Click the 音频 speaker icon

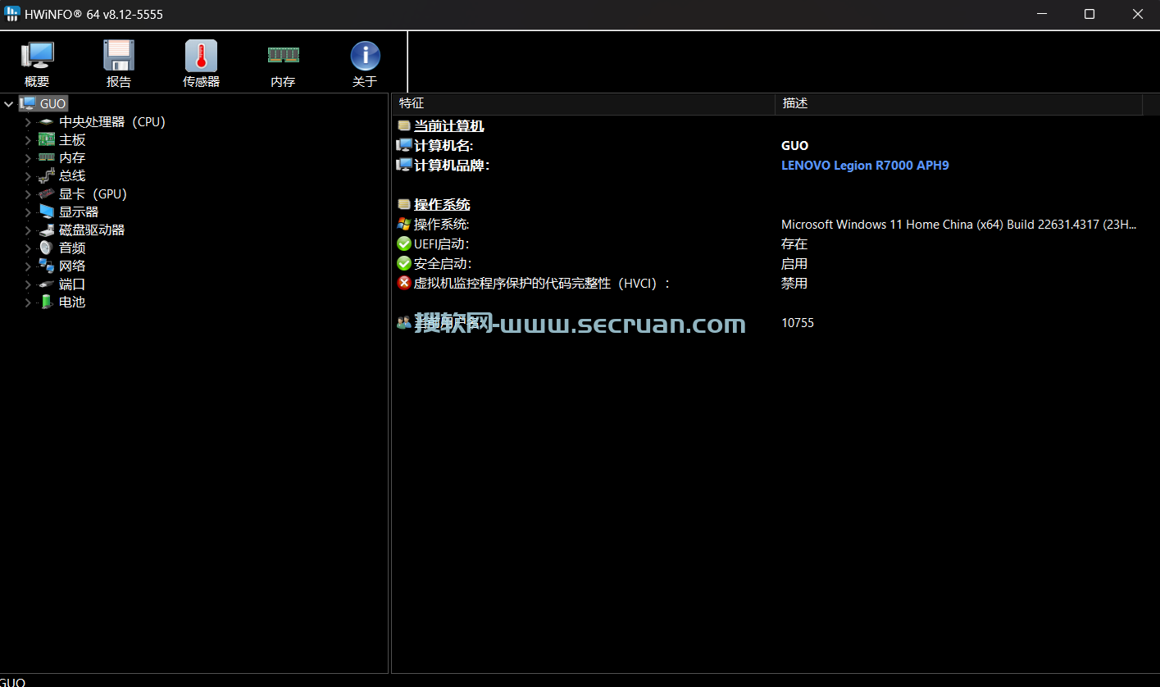46,248
